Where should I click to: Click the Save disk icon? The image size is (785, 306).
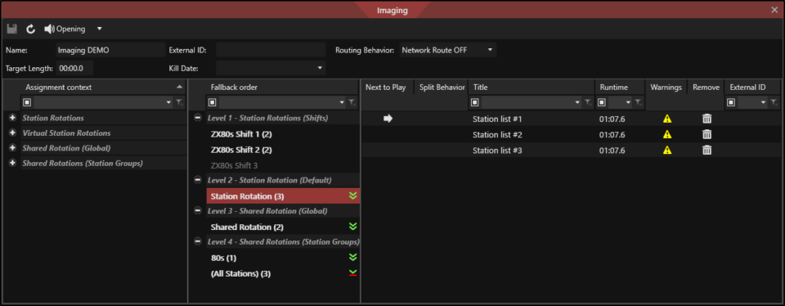pyautogui.click(x=12, y=29)
